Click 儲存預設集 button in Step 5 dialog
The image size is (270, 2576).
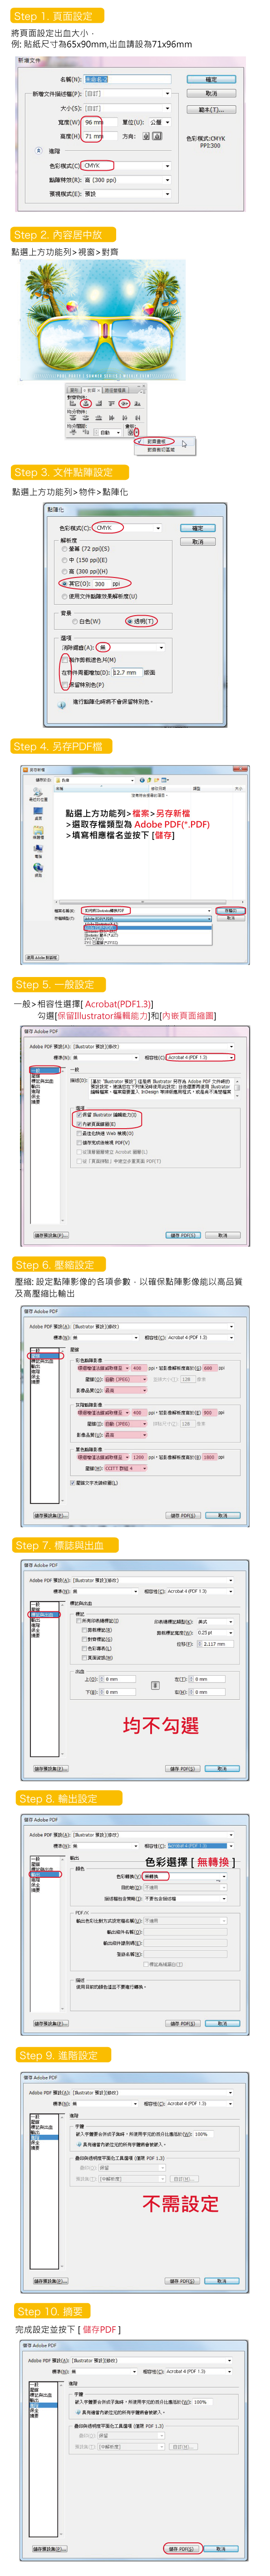(50, 1235)
